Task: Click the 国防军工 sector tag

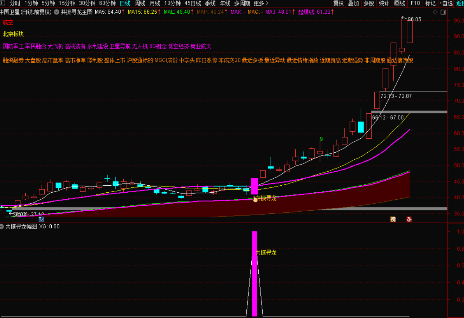Action: 13,46
